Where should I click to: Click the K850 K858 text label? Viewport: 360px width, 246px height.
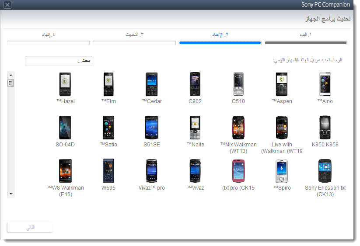(325, 145)
